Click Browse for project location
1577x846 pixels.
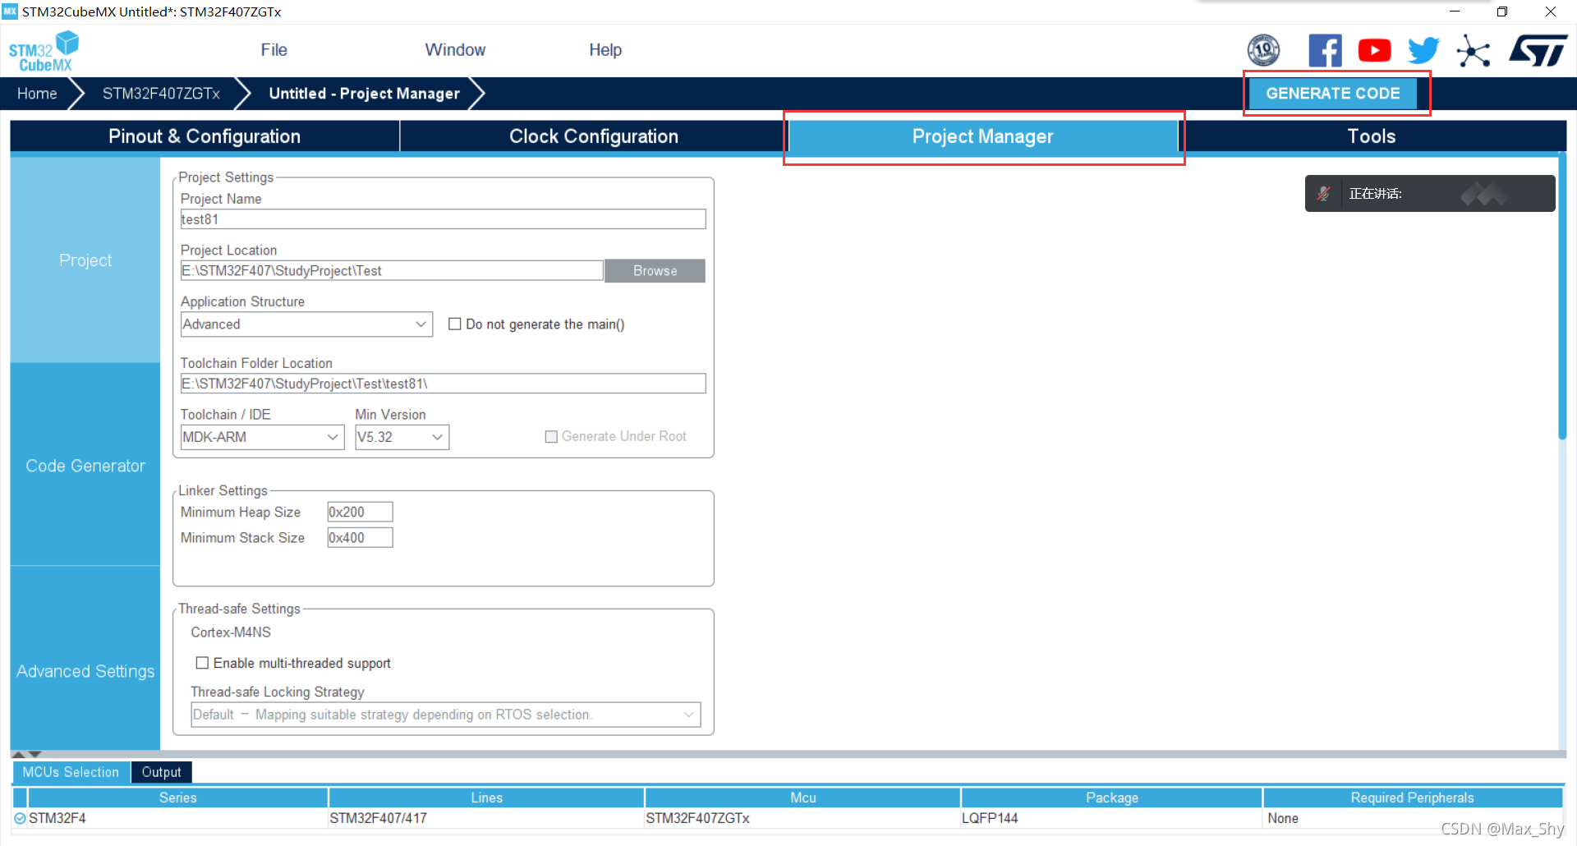click(655, 271)
